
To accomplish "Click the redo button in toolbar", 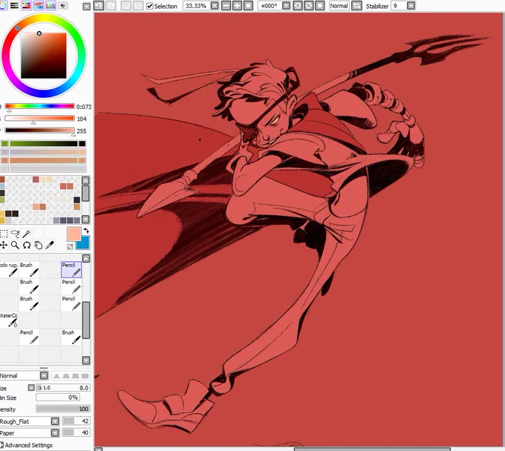I will (111, 5).
